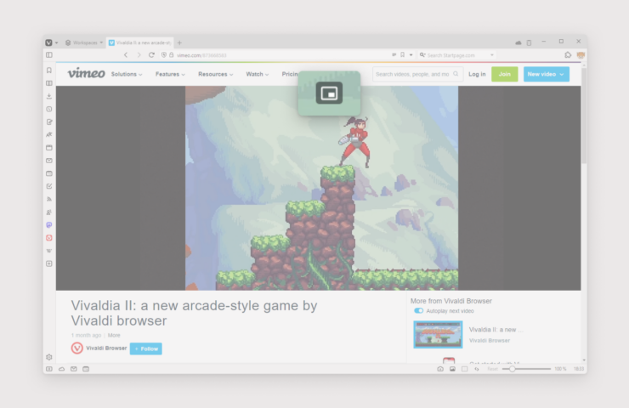This screenshot has height=408, width=629.
Task: Click the Startpage search field
Action: tap(456, 55)
